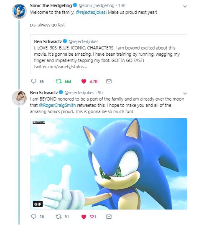This screenshot has width=199, height=225.
Task: Like the Sonic the Hedgehog tweet
Action: (84, 81)
